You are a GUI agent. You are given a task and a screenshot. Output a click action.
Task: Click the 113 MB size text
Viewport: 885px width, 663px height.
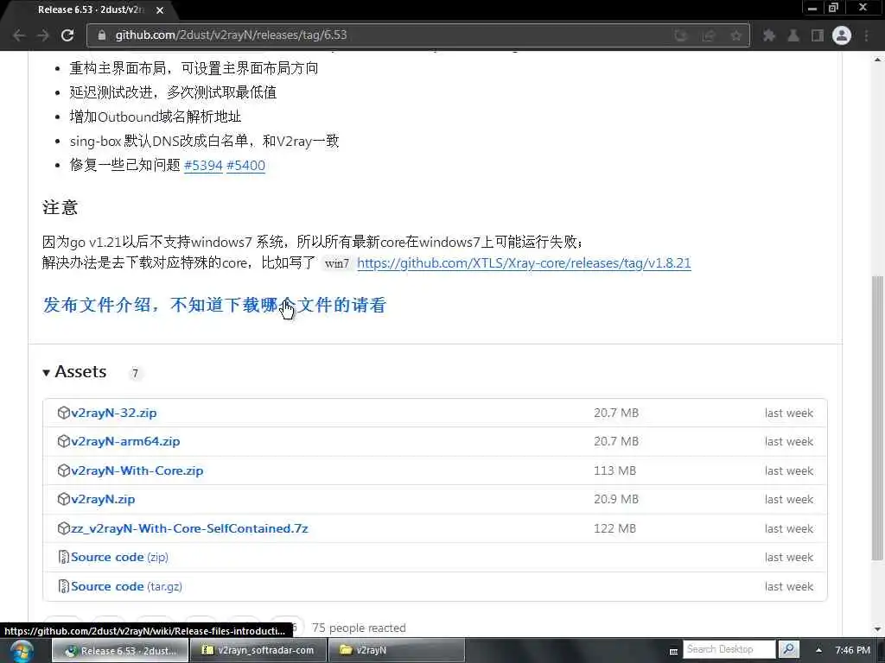tap(614, 470)
